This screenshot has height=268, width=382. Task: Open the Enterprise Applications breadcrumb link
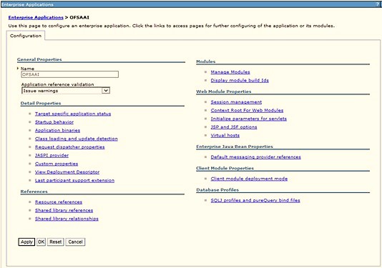pyautogui.click(x=36, y=18)
